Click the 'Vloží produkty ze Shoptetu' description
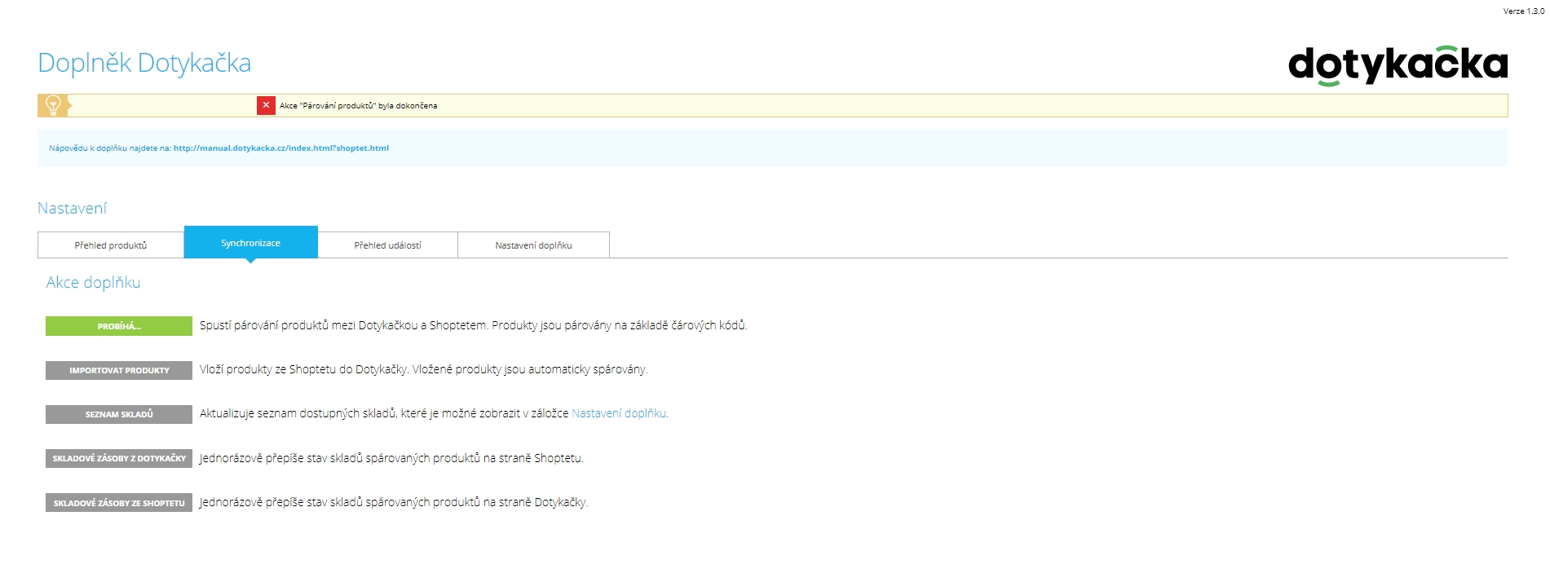This screenshot has width=1550, height=582. (x=424, y=369)
